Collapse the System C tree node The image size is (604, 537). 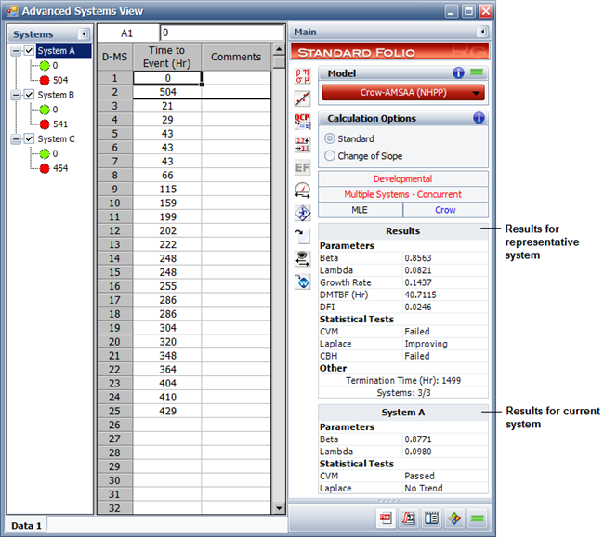click(15, 139)
